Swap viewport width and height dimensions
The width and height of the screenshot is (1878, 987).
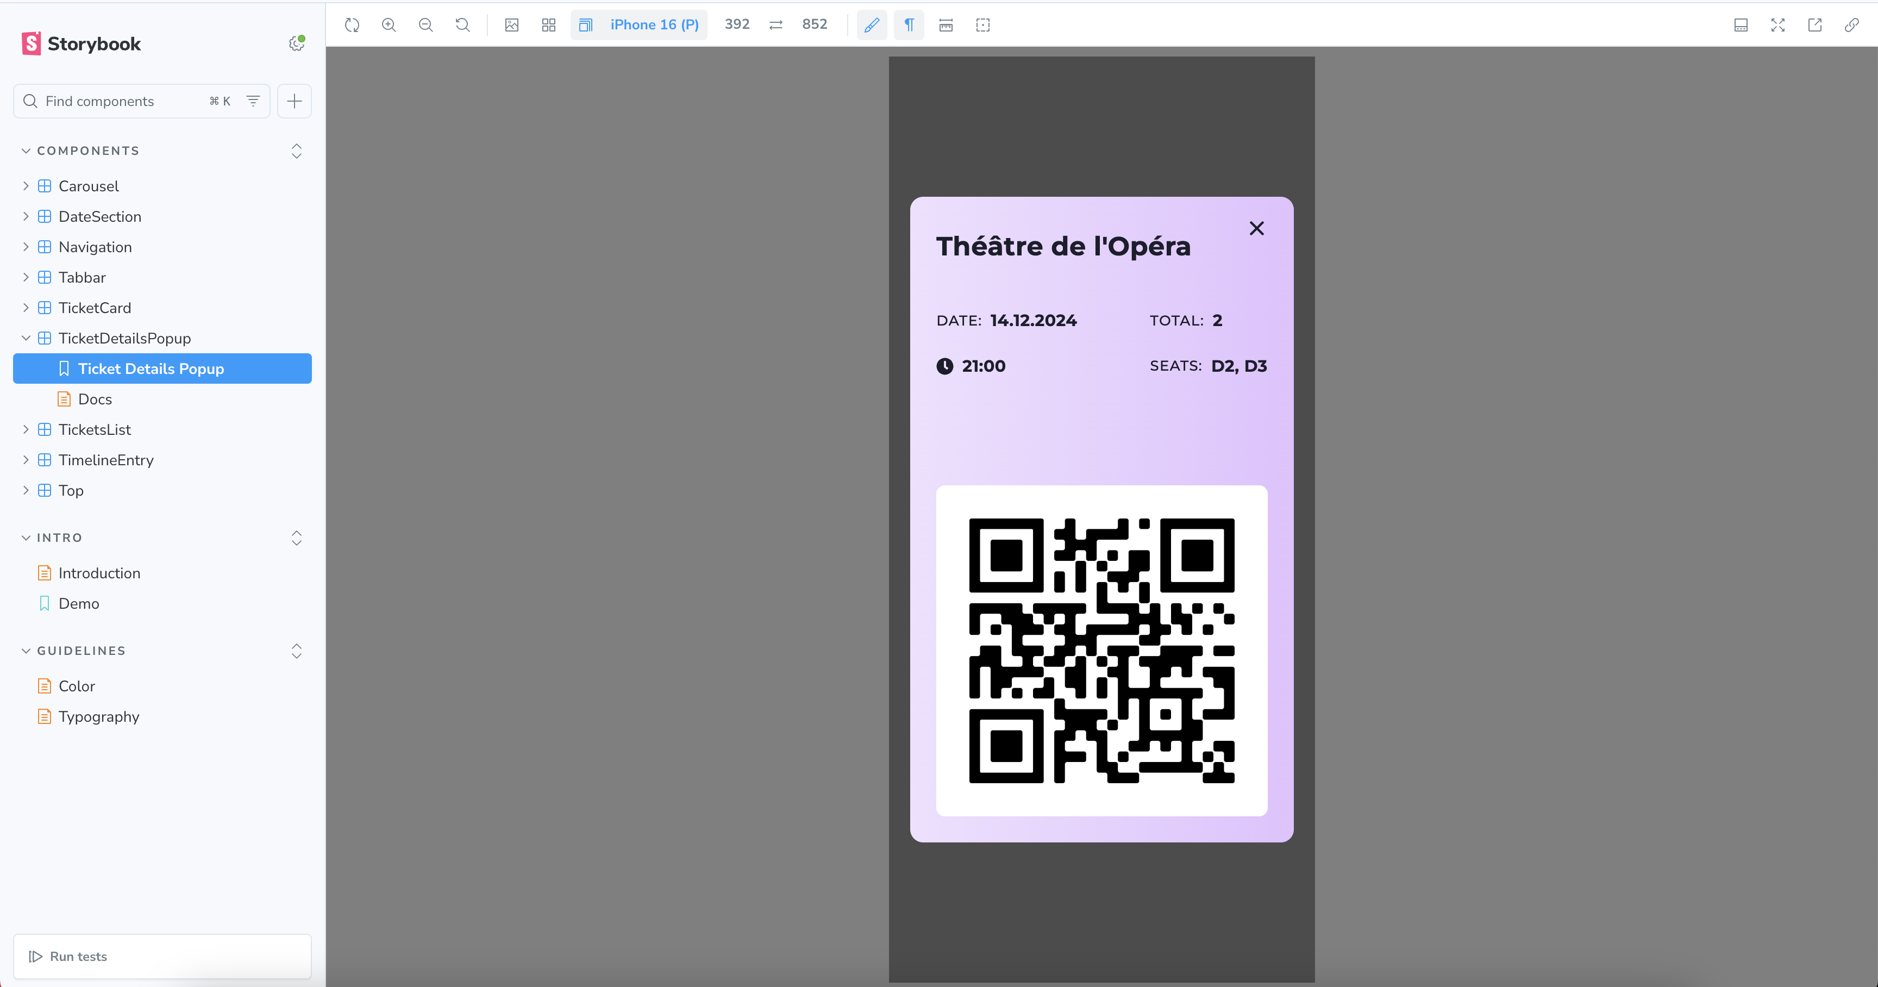pyautogui.click(x=775, y=24)
